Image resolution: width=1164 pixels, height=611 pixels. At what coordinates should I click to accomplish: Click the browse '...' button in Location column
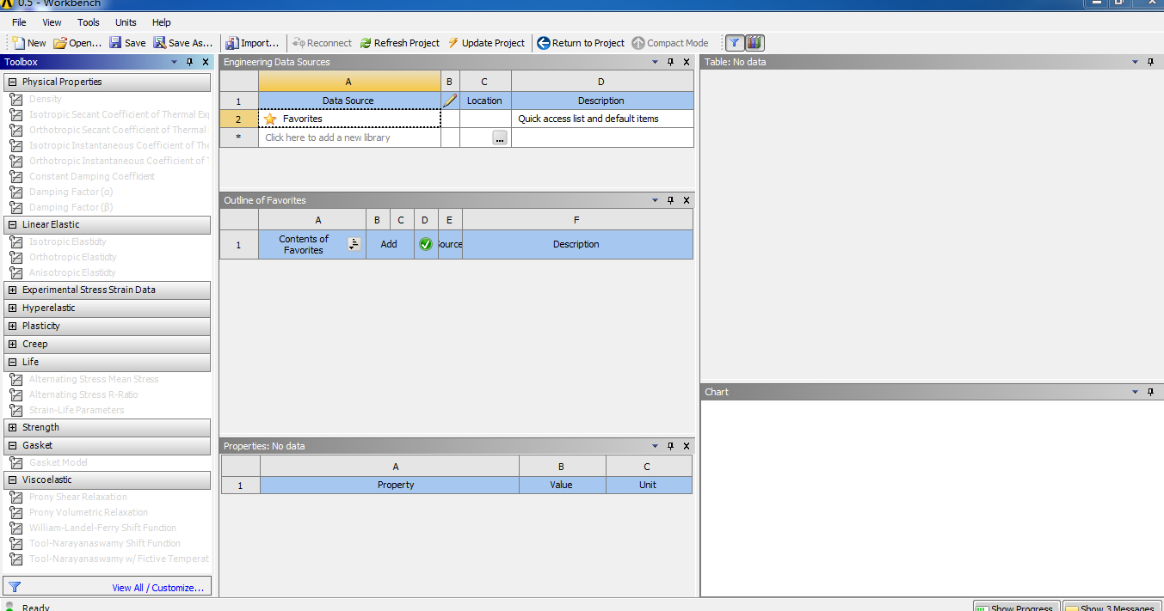coord(500,137)
